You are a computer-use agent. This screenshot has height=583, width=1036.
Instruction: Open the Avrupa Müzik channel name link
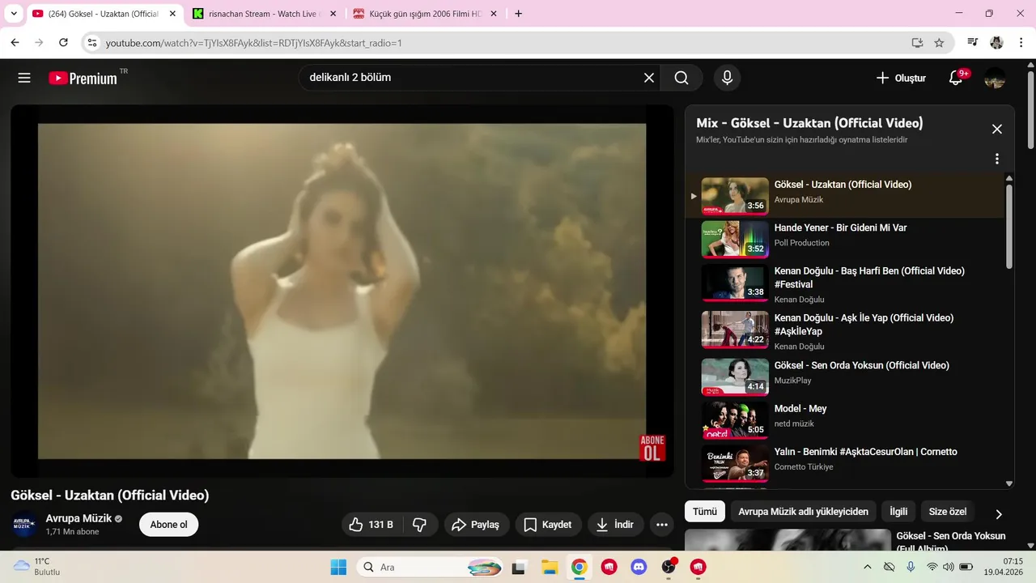coord(79,518)
